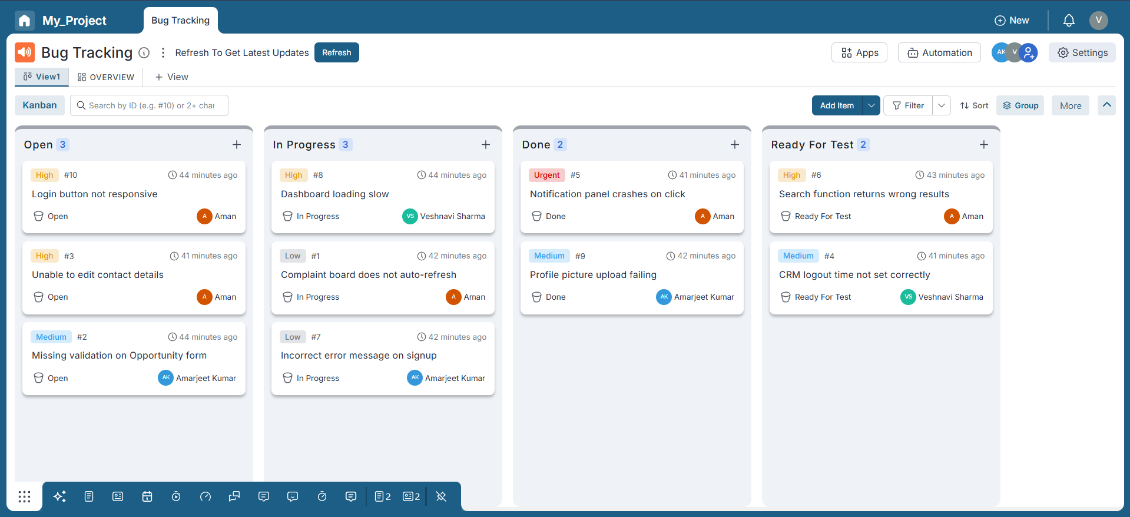
Task: Open the Profile picture upload failing card
Action: click(x=632, y=278)
